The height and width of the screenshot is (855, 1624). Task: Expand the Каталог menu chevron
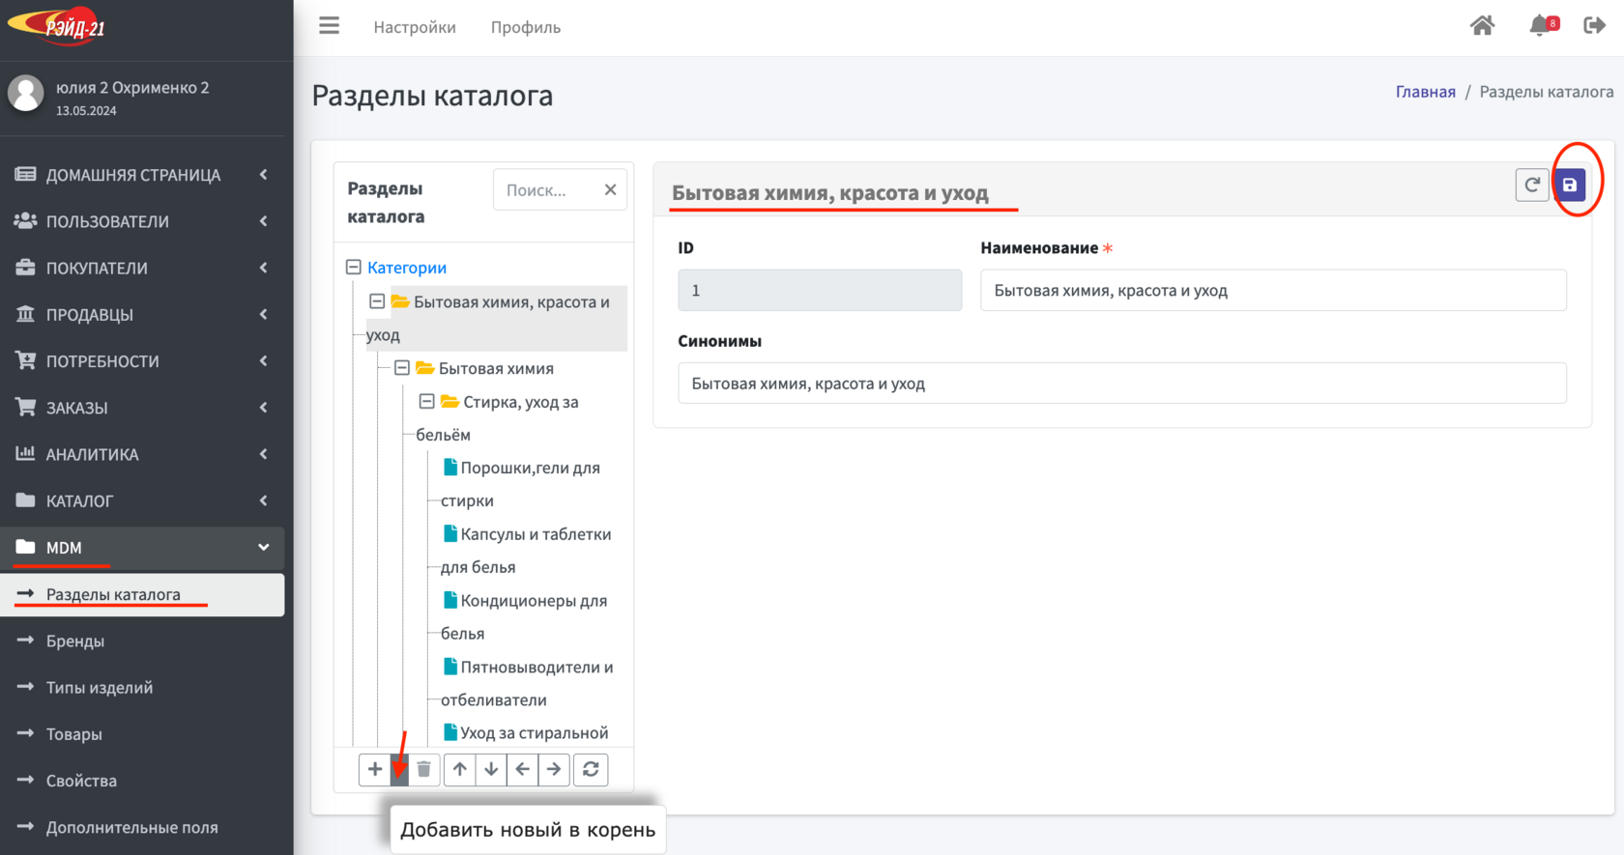click(x=263, y=500)
